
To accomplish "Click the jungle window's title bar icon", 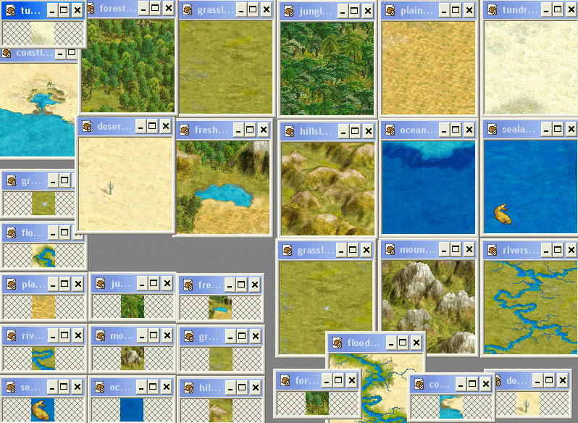I will coord(288,11).
